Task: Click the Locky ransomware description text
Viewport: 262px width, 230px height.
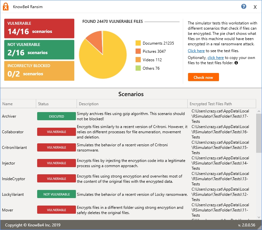Action: (132, 194)
